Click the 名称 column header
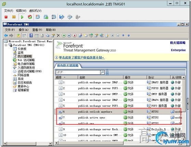 tap(100, 77)
